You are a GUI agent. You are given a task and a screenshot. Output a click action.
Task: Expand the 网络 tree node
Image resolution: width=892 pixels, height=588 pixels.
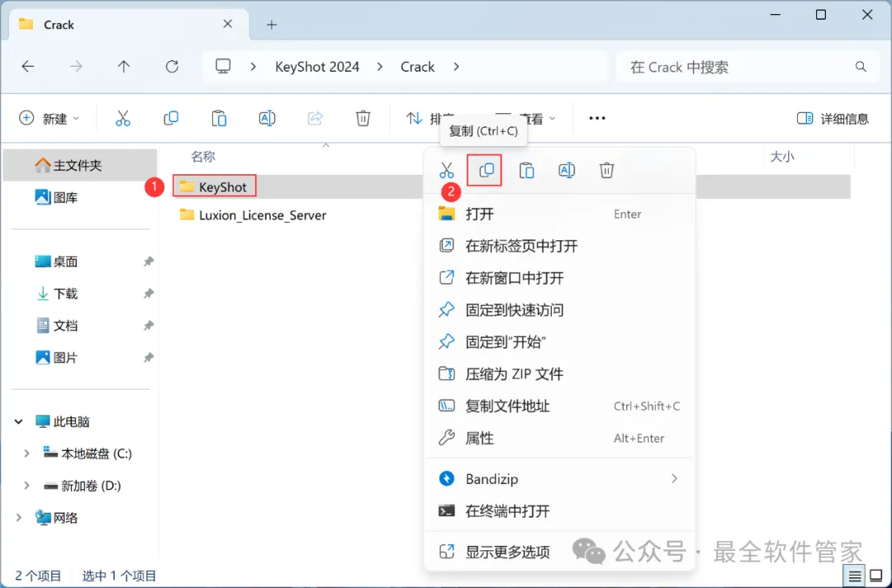click(19, 518)
